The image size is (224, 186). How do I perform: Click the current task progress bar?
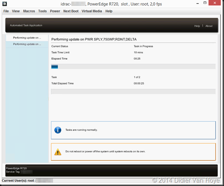click(x=133, y=66)
